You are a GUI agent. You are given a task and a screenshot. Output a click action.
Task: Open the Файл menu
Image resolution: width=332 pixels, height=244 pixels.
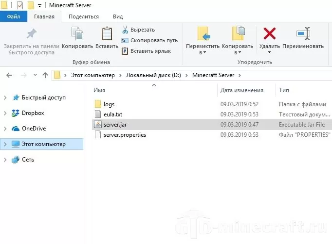coord(13,16)
